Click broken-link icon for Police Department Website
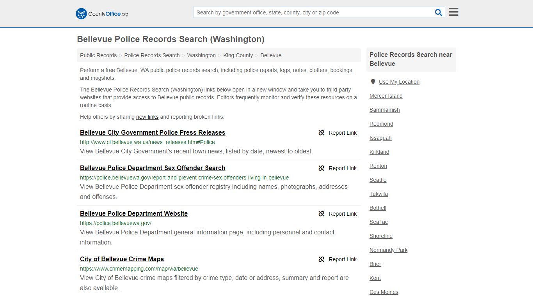The width and height of the screenshot is (533, 299). [x=322, y=214]
